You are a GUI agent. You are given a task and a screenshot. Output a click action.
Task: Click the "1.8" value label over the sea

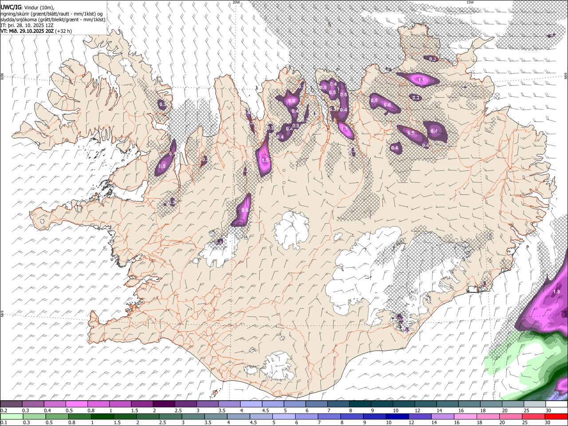(x=556, y=292)
